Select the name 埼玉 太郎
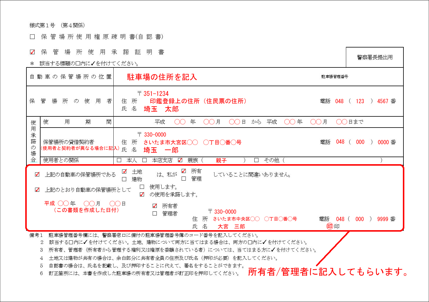Viewport: 429px width, 302px height. pyautogui.click(x=161, y=109)
